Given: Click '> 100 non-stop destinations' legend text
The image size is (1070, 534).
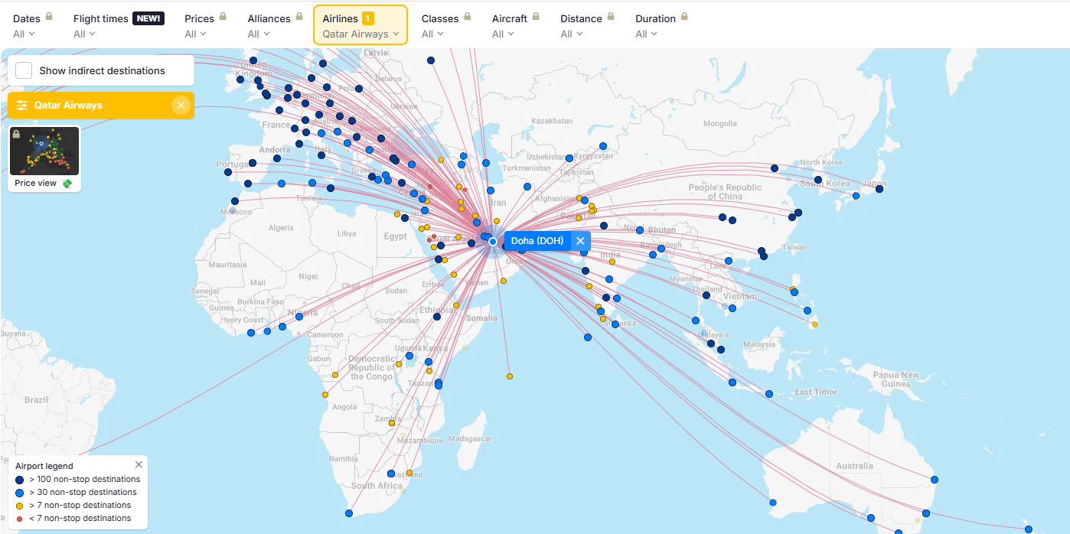Looking at the screenshot, I should click(85, 479).
